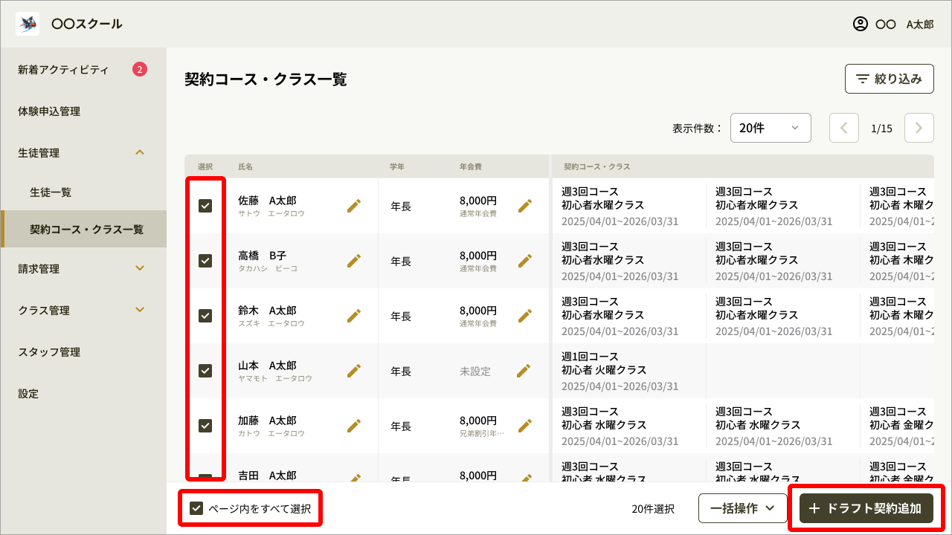Click pencil icon beside 鈴木 A太郎 name

tap(354, 316)
